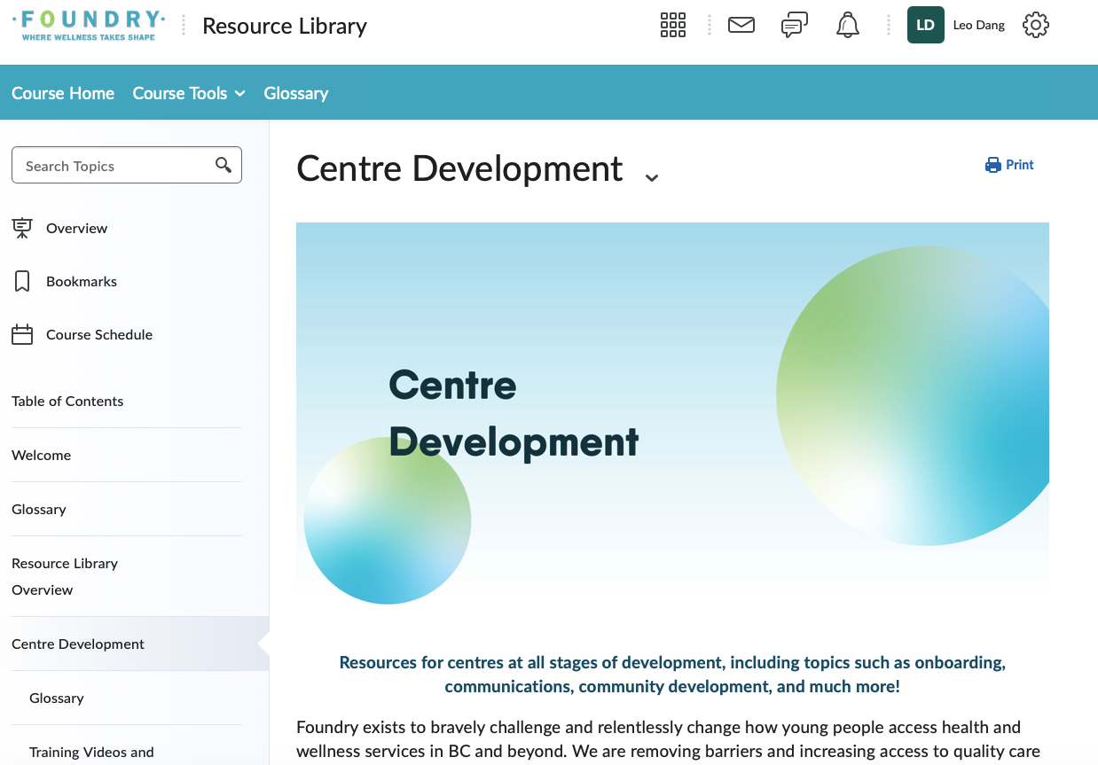Select Overview in the sidebar
1098x765 pixels.
[x=76, y=228]
